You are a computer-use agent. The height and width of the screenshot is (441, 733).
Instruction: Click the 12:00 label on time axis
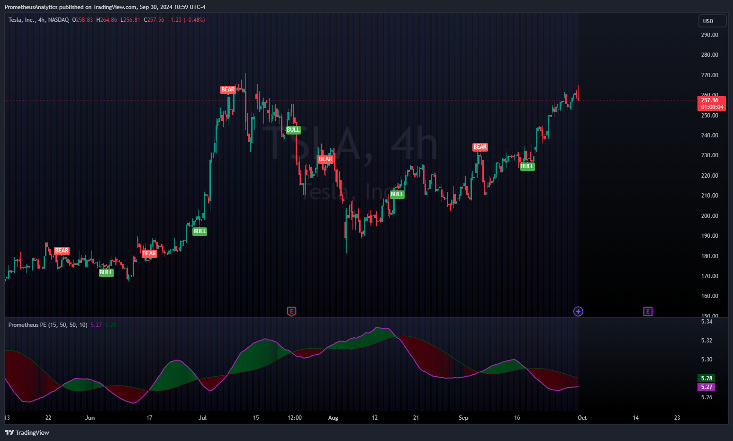(295, 418)
